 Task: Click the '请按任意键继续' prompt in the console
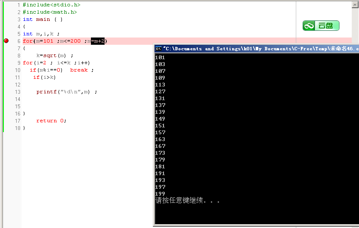pyautogui.click(x=179, y=200)
